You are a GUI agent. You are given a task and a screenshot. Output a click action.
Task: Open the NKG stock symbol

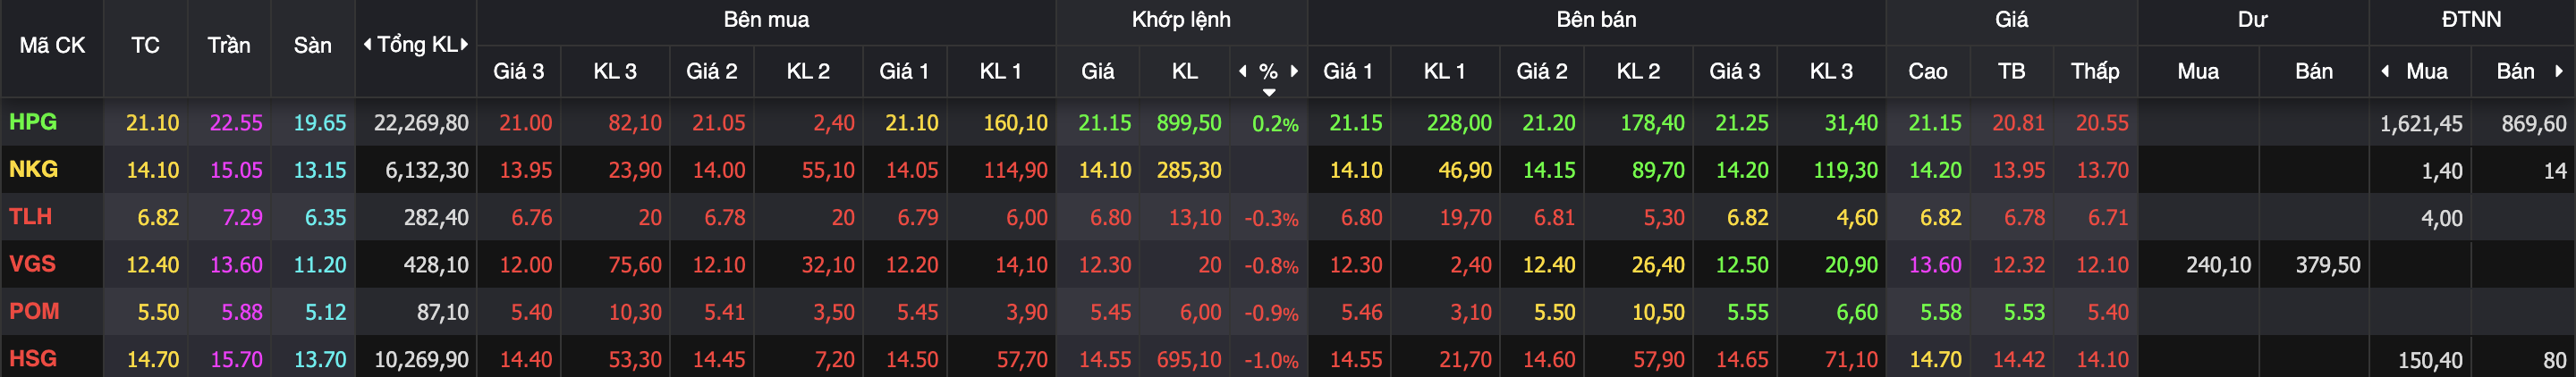[x=33, y=169]
